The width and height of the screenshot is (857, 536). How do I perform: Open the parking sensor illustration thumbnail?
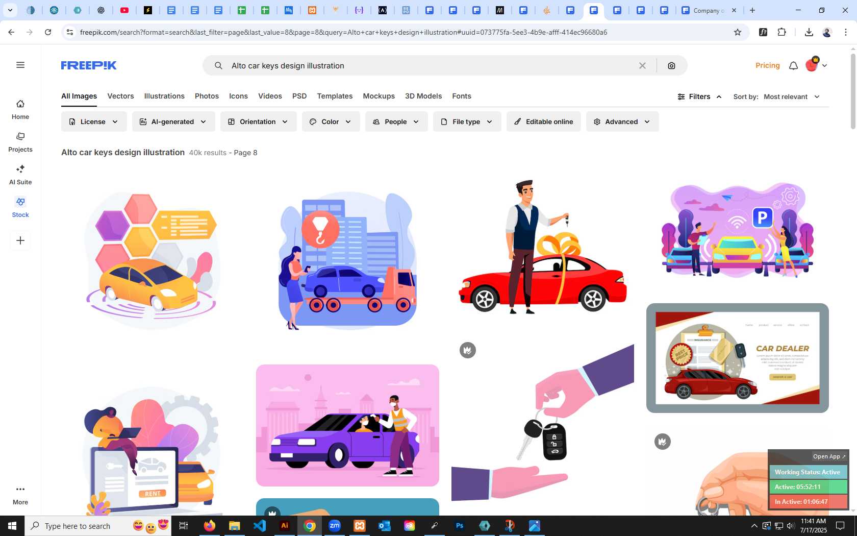click(738, 230)
